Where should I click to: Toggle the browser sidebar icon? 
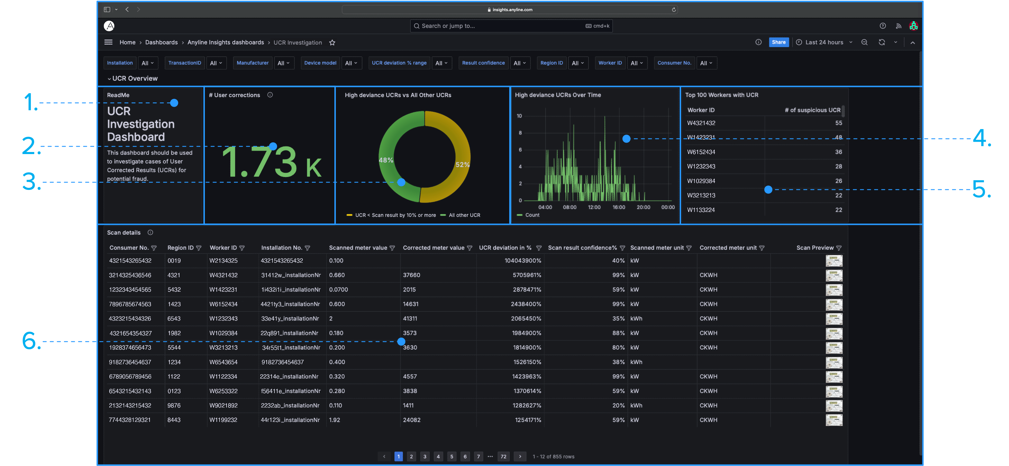[x=107, y=9]
